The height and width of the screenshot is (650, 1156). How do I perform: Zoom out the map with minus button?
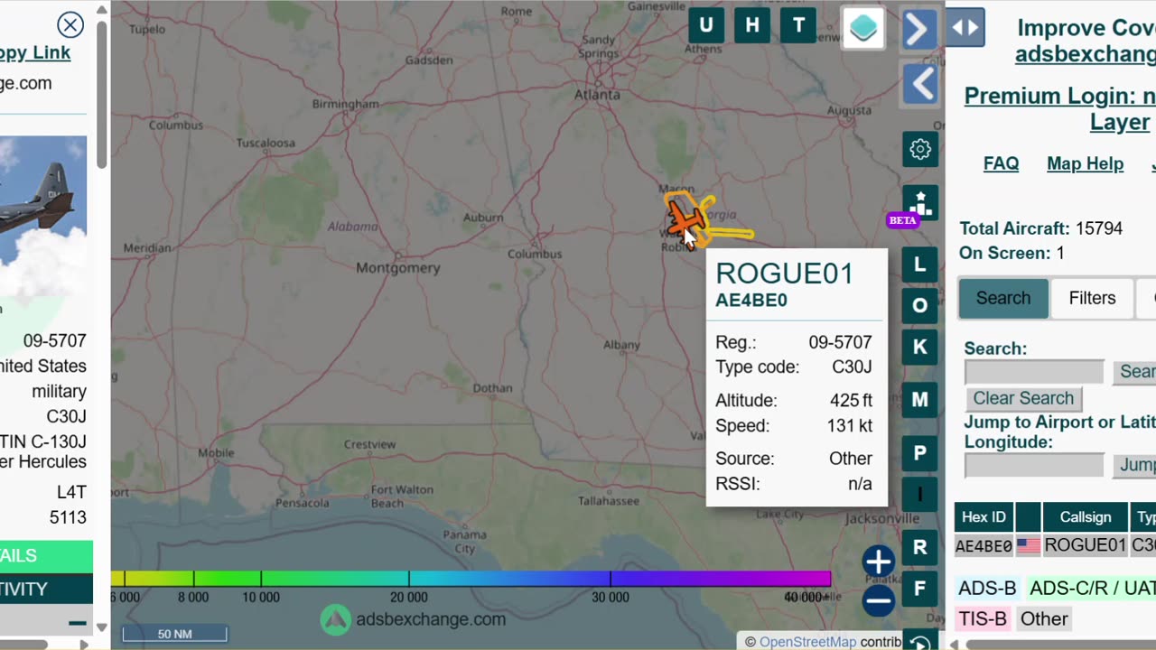pos(878,600)
